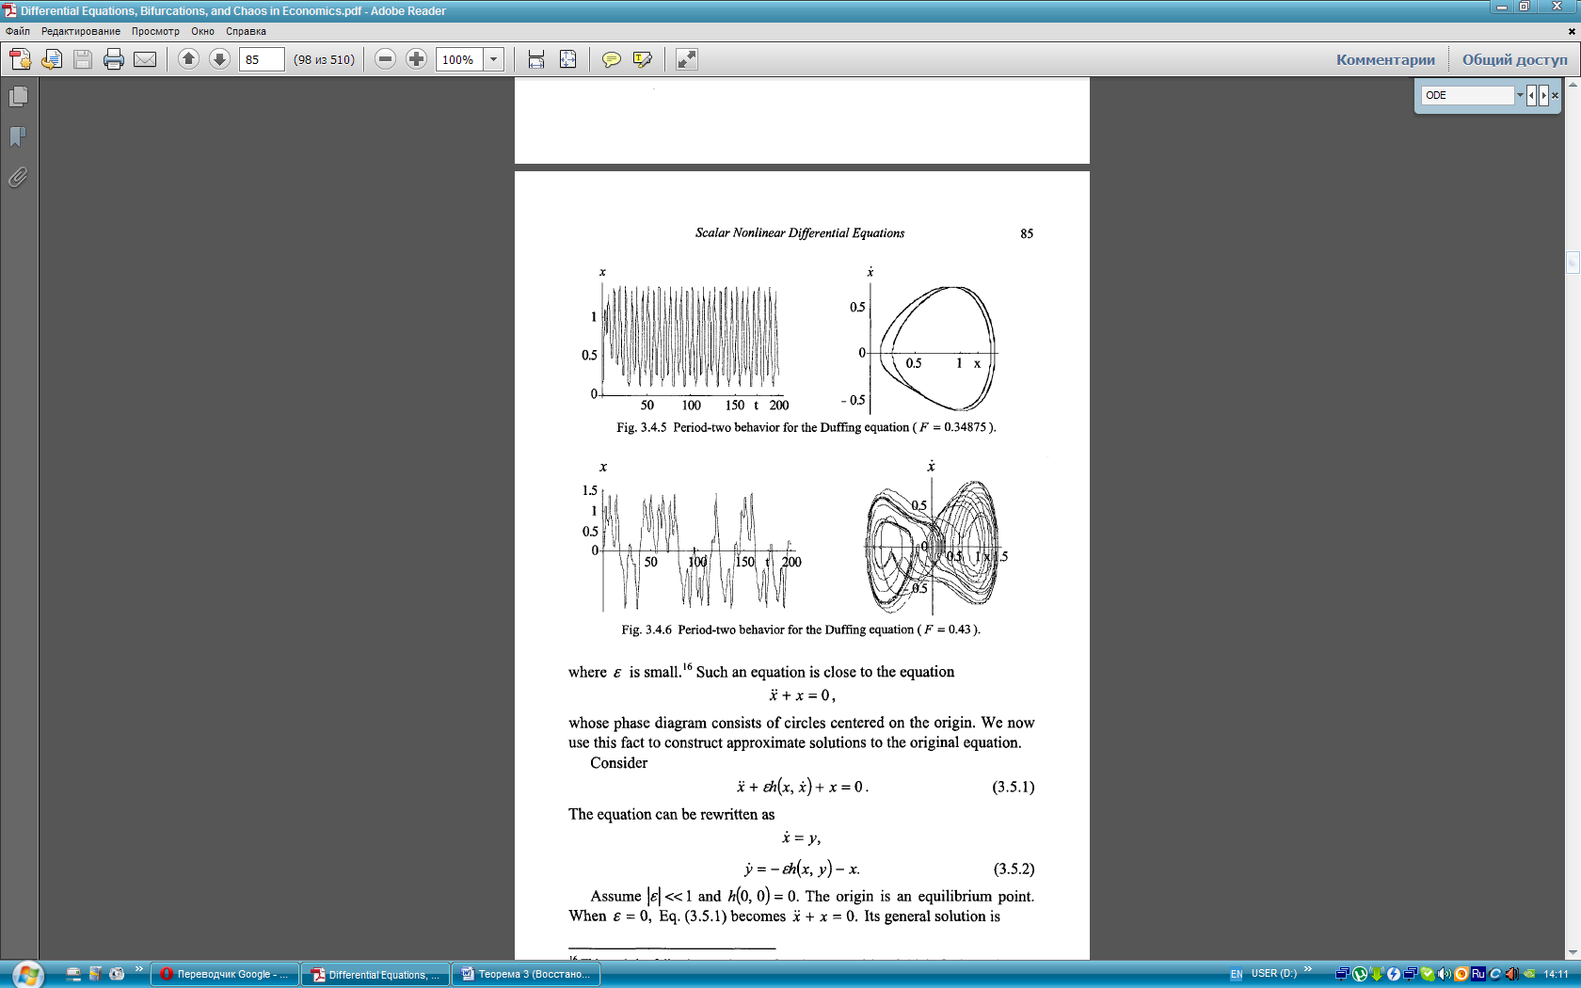Open the find options dropdown arrow

pyautogui.click(x=1519, y=95)
